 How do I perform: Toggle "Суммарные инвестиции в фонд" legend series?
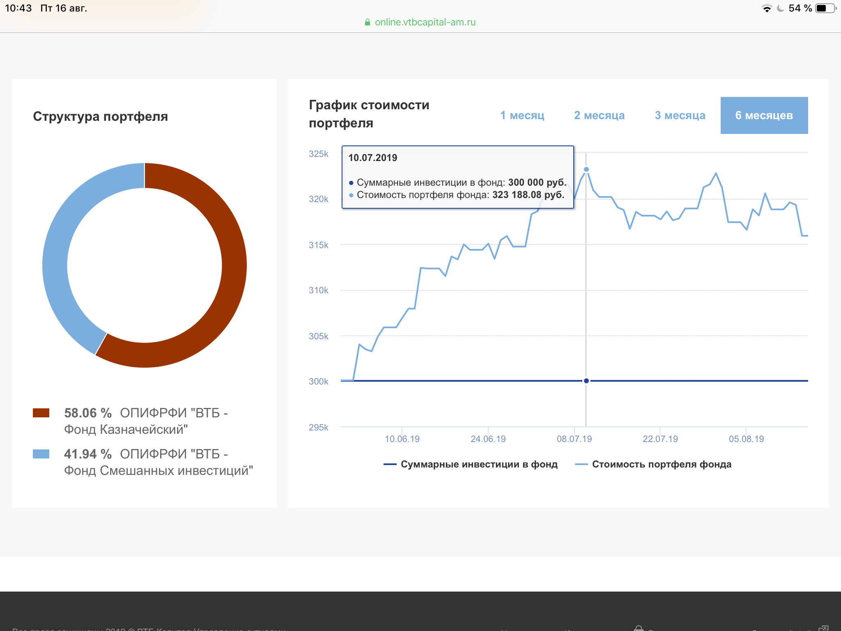click(x=479, y=464)
